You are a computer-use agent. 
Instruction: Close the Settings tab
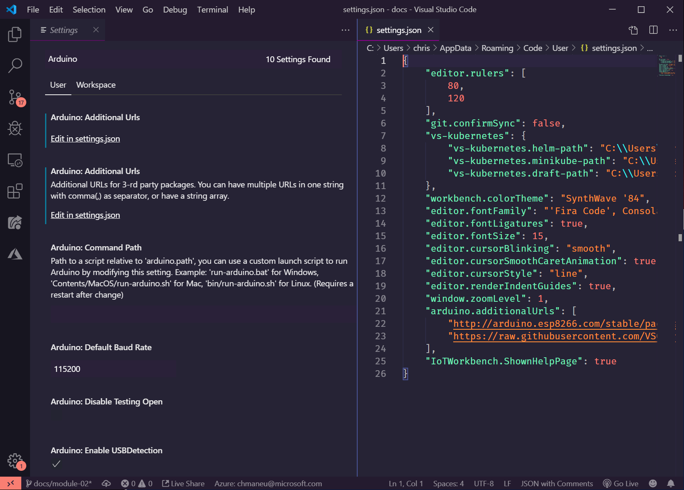point(96,30)
